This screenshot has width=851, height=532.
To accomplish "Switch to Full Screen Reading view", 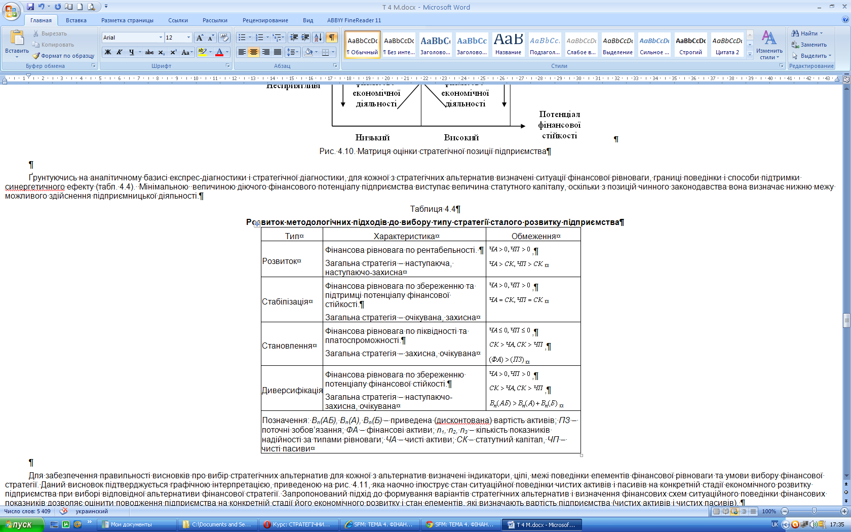I will point(725,511).
